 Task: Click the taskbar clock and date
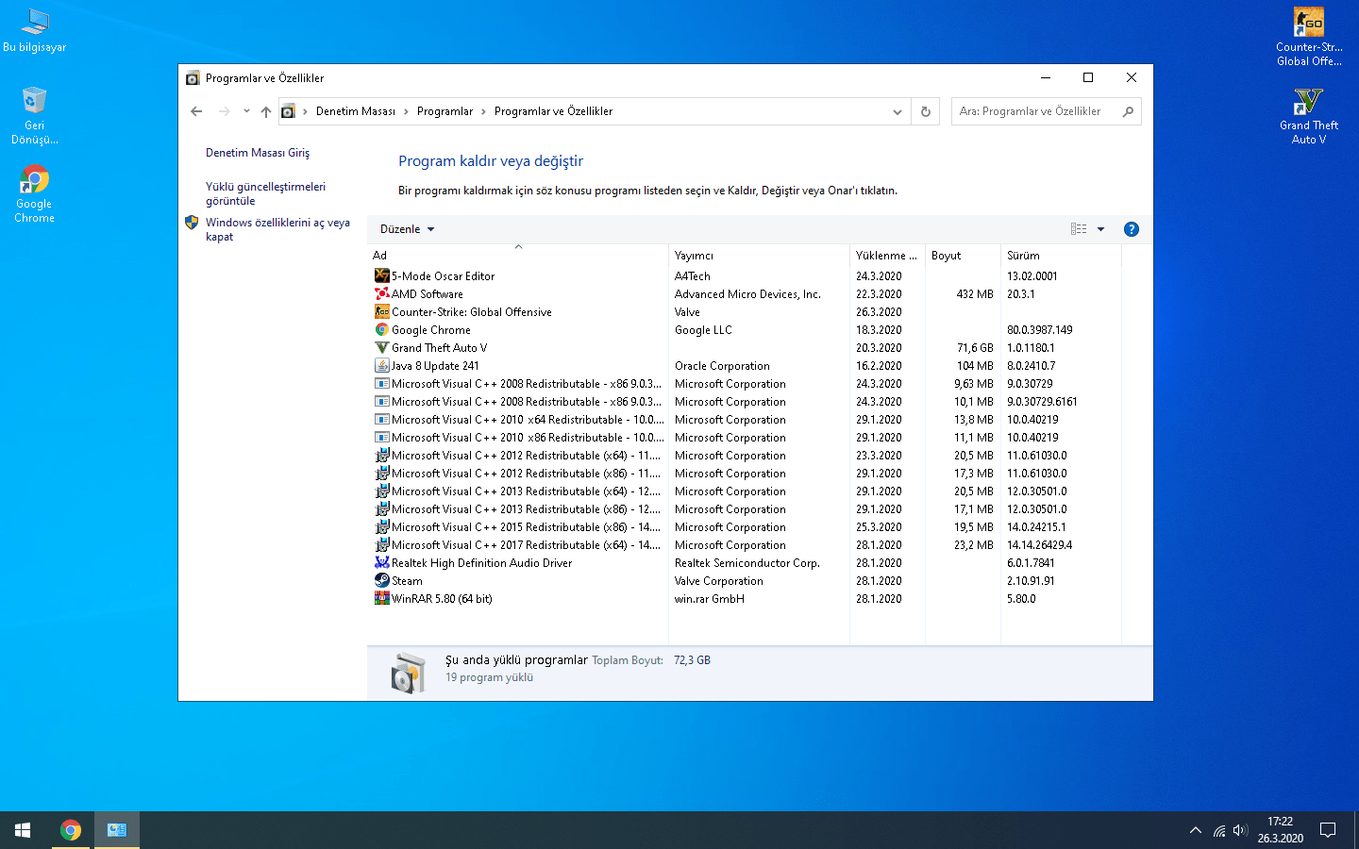tap(1280, 830)
